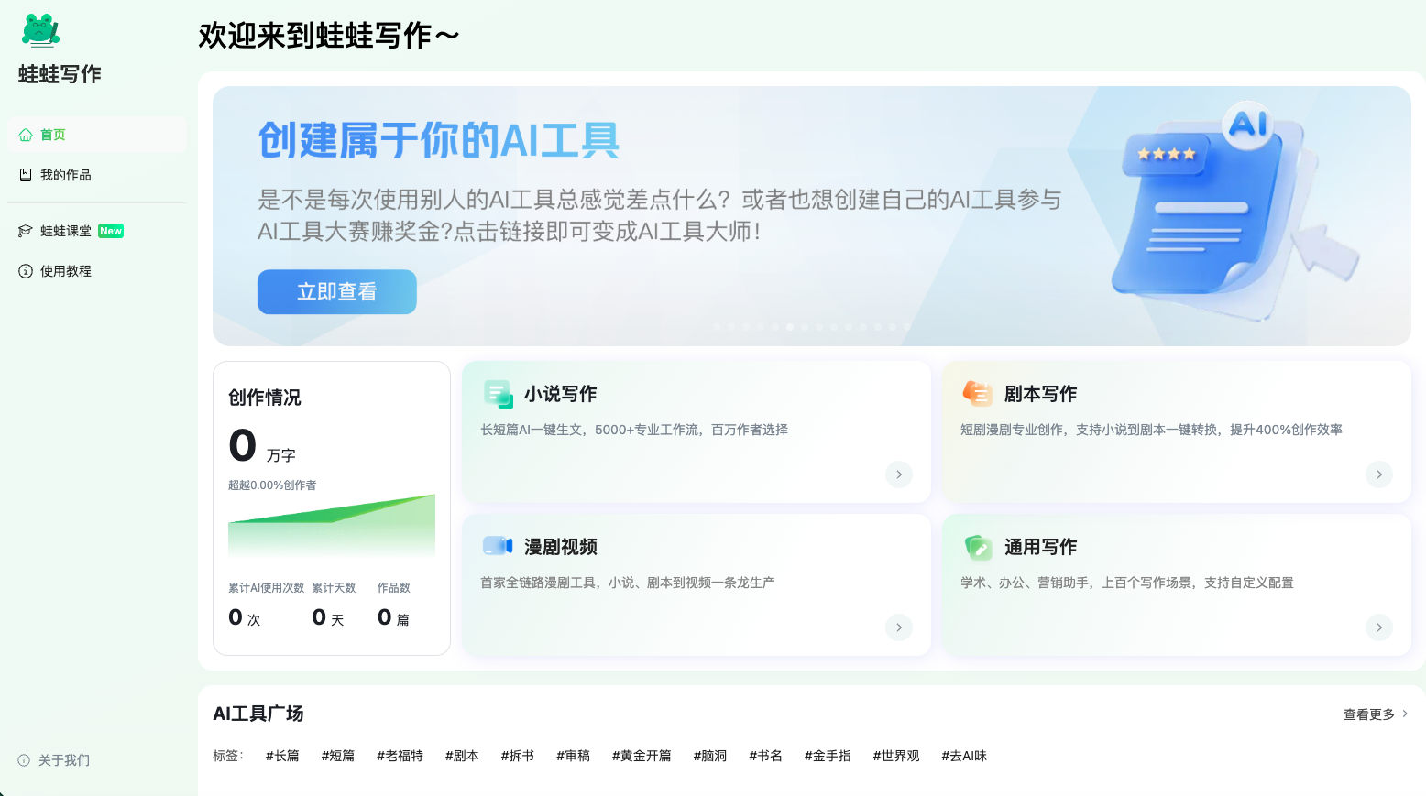The height and width of the screenshot is (796, 1426).
Task: Select the #老福特 tag filter
Action: click(x=400, y=756)
